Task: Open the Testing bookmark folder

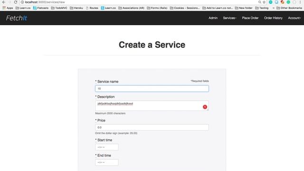Action: (x=262, y=8)
